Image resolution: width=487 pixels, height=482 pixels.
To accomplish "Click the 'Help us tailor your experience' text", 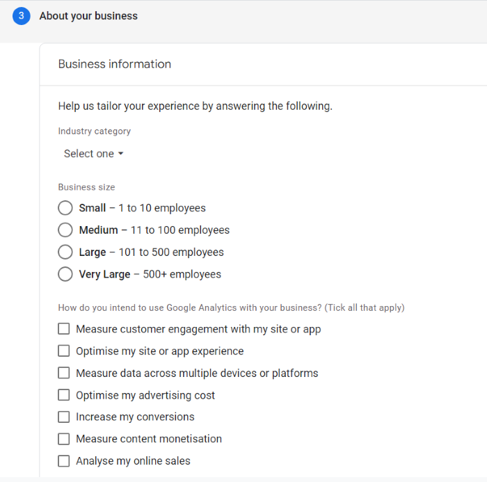I will 195,106.
